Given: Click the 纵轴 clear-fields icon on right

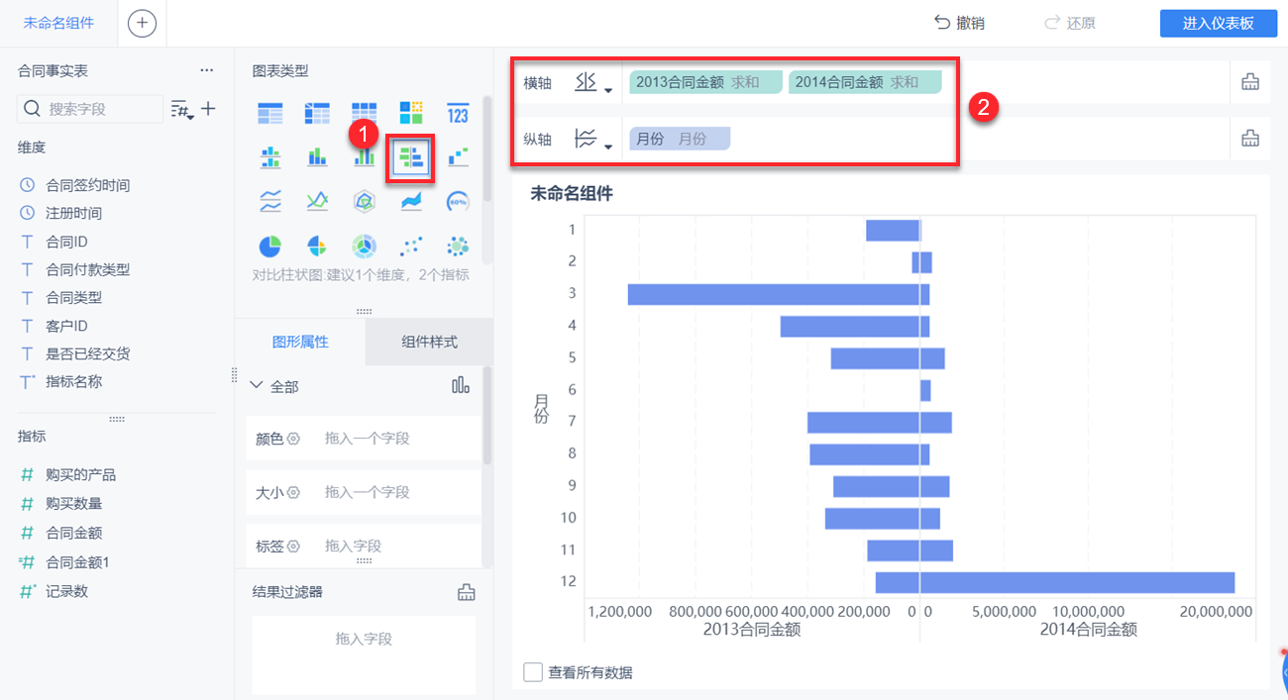Looking at the screenshot, I should pos(1250,140).
